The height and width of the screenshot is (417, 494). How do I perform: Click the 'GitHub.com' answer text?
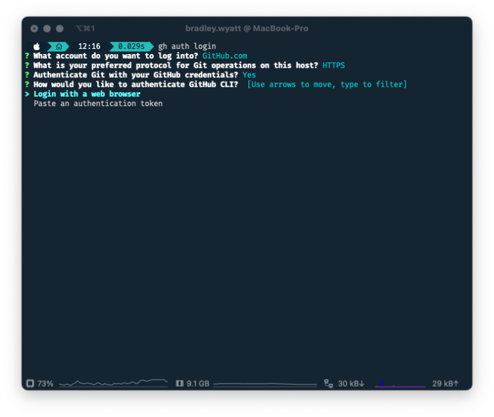coord(224,56)
